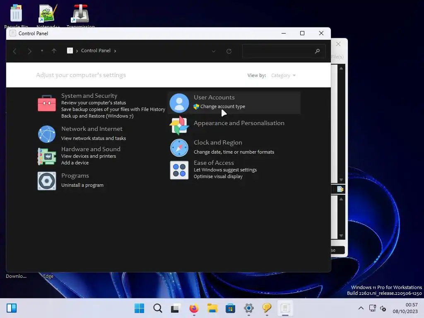Click Uninstall a program

pyautogui.click(x=82, y=185)
